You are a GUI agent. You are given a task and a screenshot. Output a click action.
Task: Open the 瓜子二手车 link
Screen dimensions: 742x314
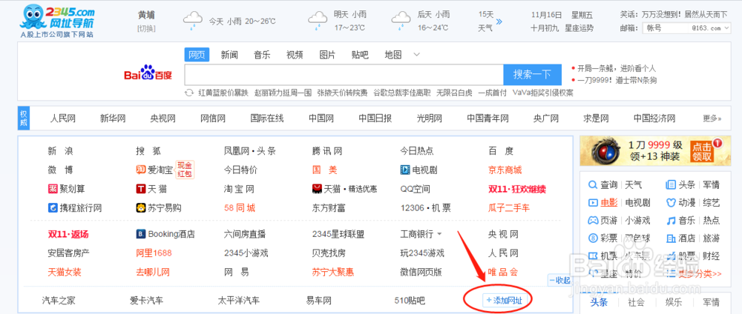click(x=509, y=208)
